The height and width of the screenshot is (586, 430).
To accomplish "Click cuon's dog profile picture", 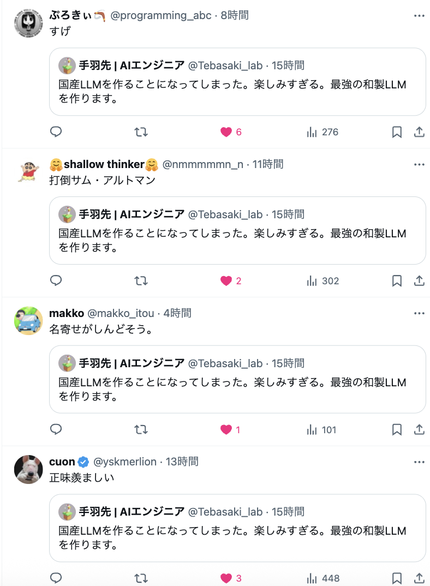I will coord(28,469).
